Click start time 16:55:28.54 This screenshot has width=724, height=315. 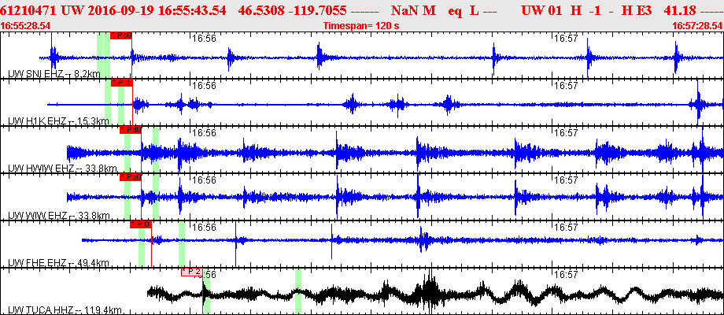click(26, 26)
